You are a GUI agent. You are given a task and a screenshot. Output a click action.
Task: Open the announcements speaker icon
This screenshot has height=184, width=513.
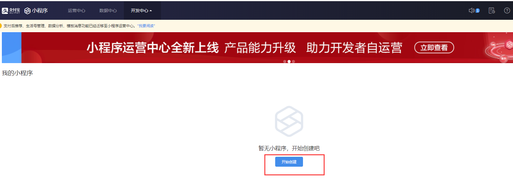tap(472, 11)
